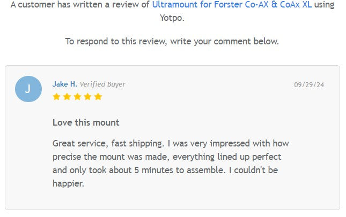Screen dimensions: 346x217
Task: Click the word "Yotpo" in the intro
Action: tap(172, 18)
